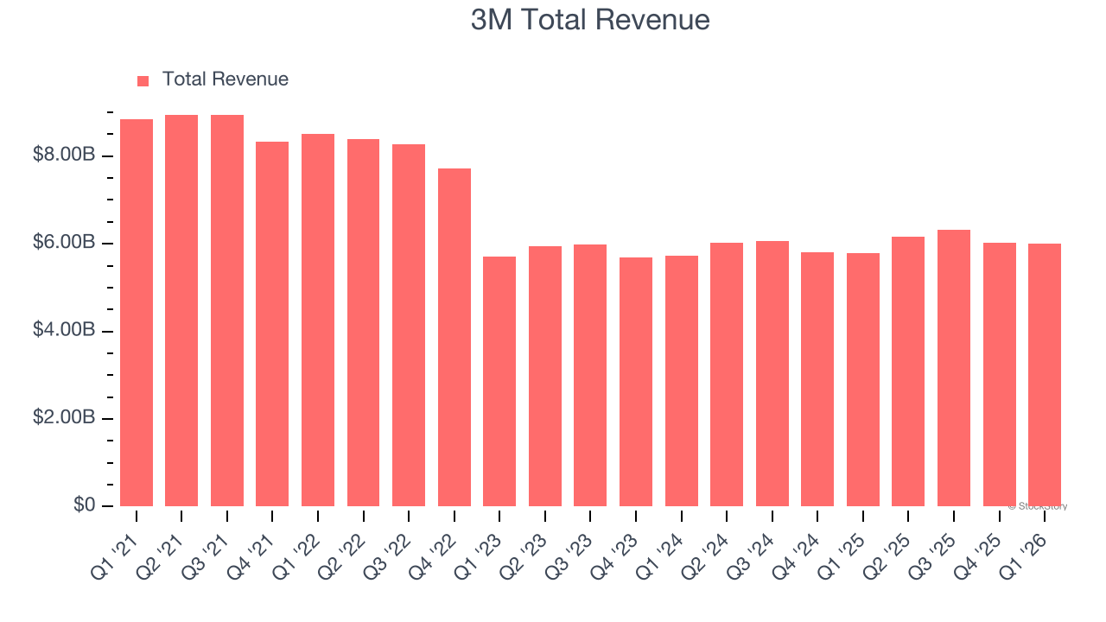Select the Q2 '24 revenue bar
1106x622 pixels.
tap(727, 374)
